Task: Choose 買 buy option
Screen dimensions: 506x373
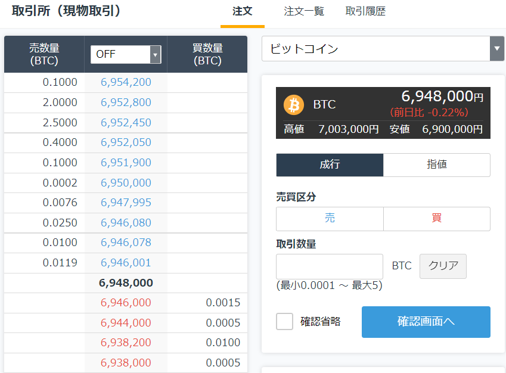Action: point(437,219)
